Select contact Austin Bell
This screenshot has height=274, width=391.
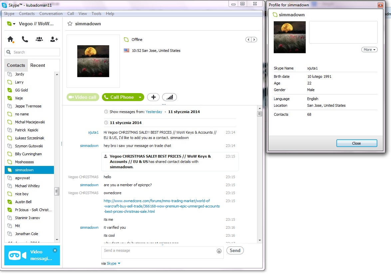(x=29, y=202)
